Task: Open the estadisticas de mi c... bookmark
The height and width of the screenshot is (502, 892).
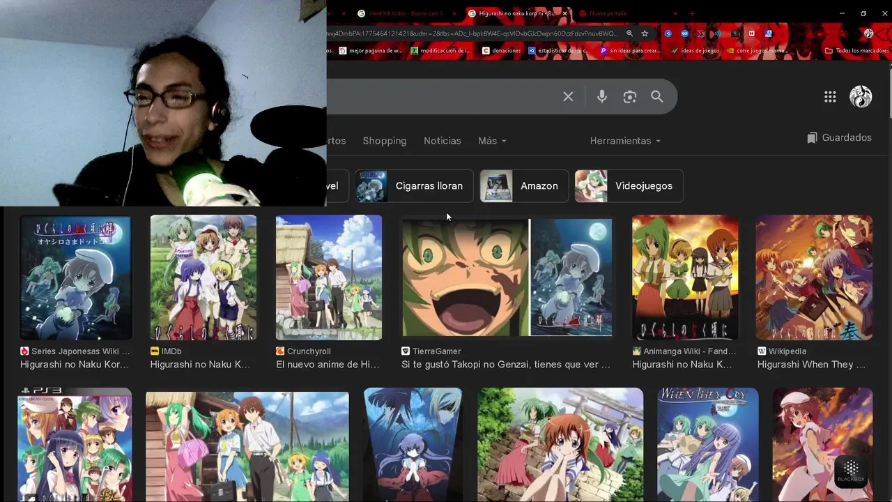Action: coord(559,51)
